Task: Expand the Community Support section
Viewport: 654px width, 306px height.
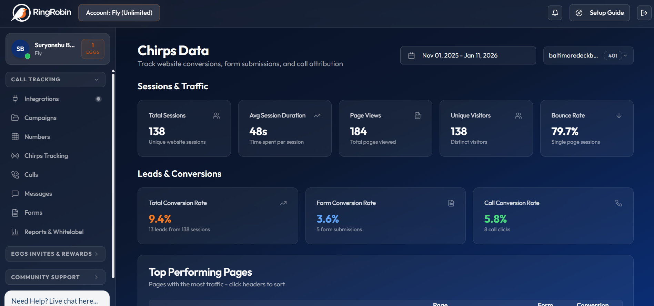Action: click(x=56, y=277)
